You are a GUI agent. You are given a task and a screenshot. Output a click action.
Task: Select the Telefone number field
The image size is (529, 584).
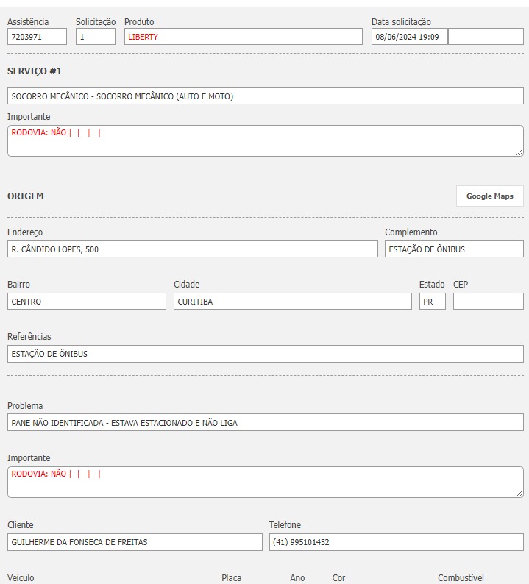tap(396, 542)
